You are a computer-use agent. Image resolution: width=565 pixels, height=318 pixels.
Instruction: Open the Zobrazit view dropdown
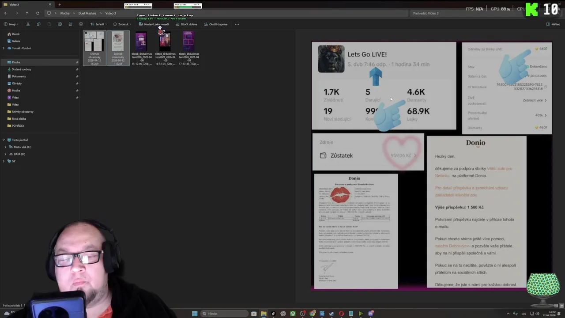coord(122,24)
